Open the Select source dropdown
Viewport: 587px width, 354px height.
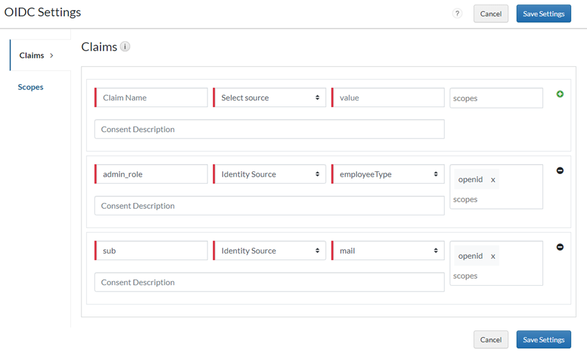[269, 98]
